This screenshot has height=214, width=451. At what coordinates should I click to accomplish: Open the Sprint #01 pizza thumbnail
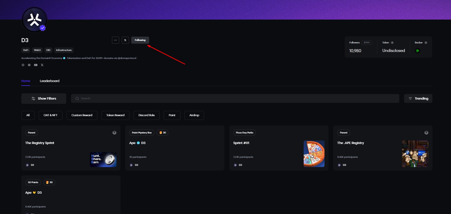[314, 154]
